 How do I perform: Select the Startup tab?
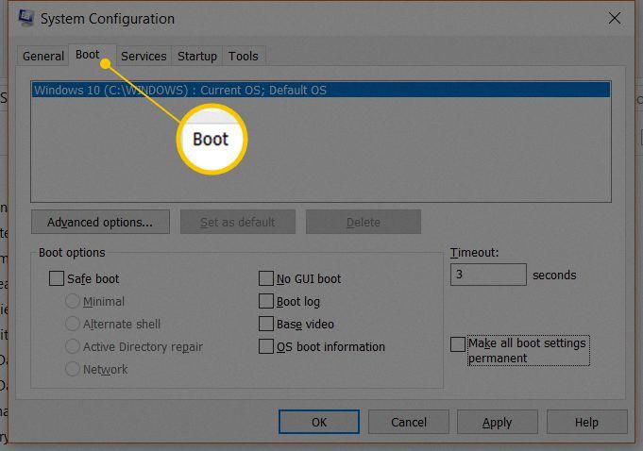point(197,57)
